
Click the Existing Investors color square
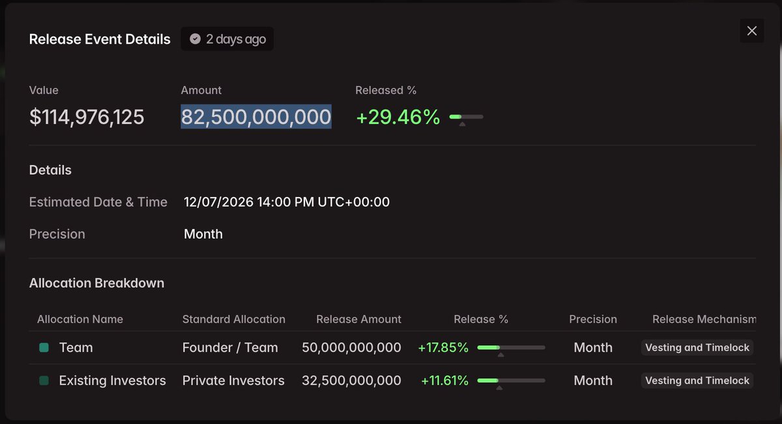(x=44, y=380)
